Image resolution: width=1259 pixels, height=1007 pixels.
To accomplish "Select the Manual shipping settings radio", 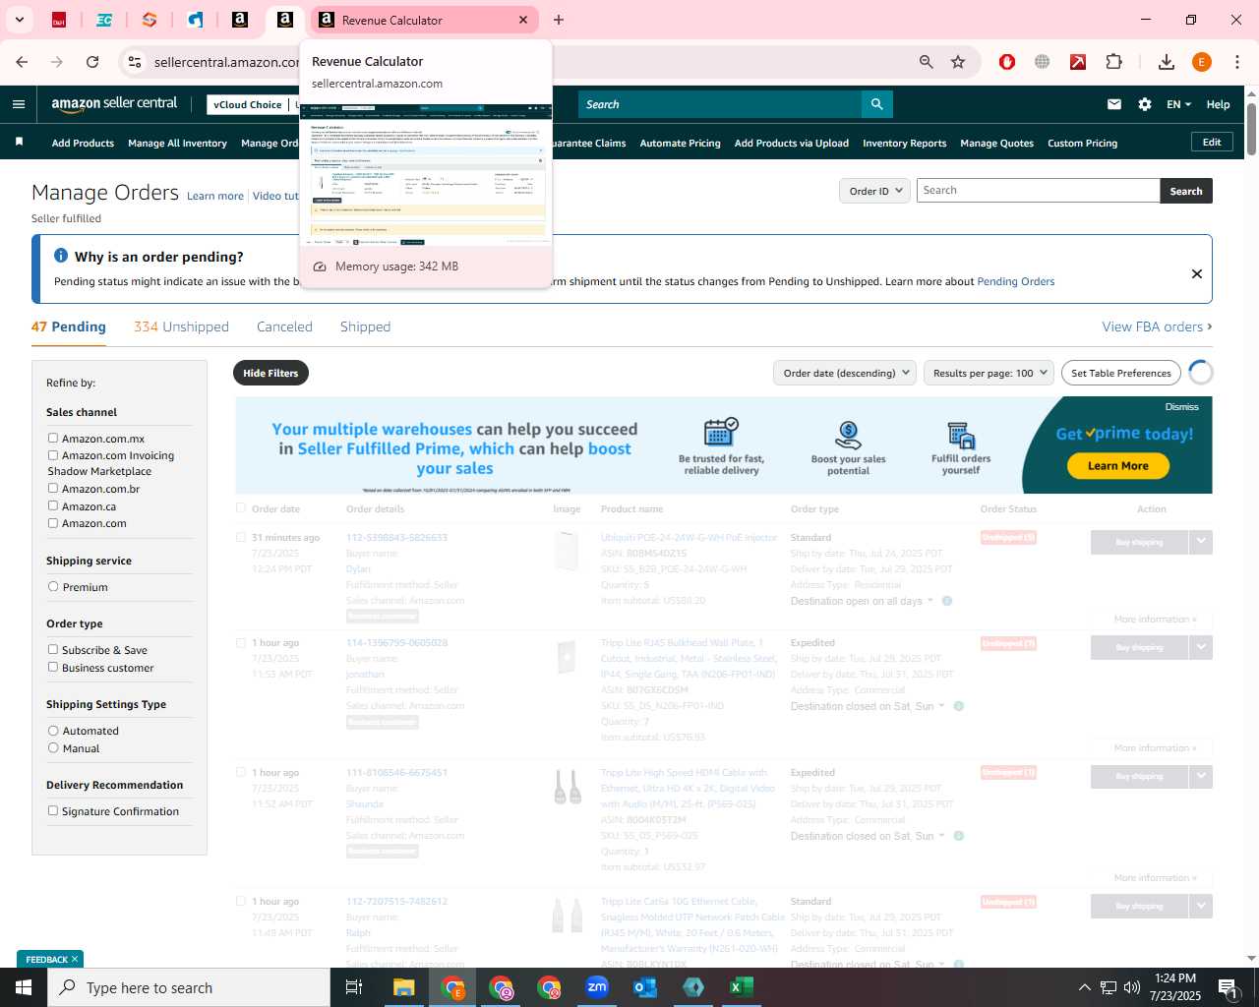I will point(53,748).
